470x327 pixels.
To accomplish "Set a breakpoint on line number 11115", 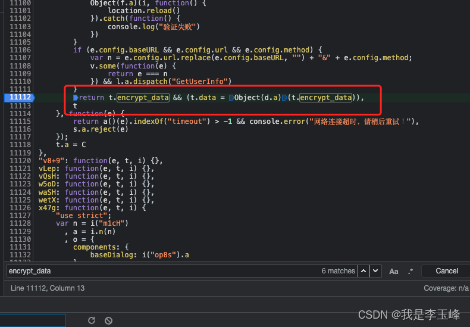I will click(20, 121).
